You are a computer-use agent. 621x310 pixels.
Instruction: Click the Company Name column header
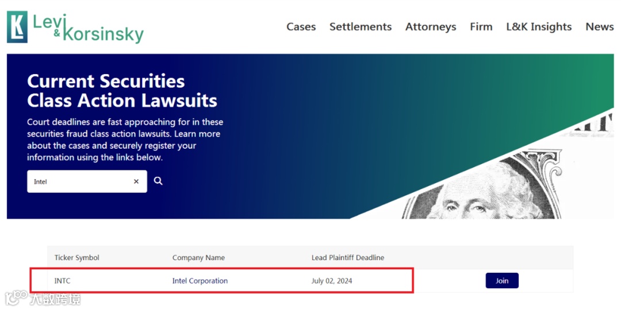tap(198, 258)
